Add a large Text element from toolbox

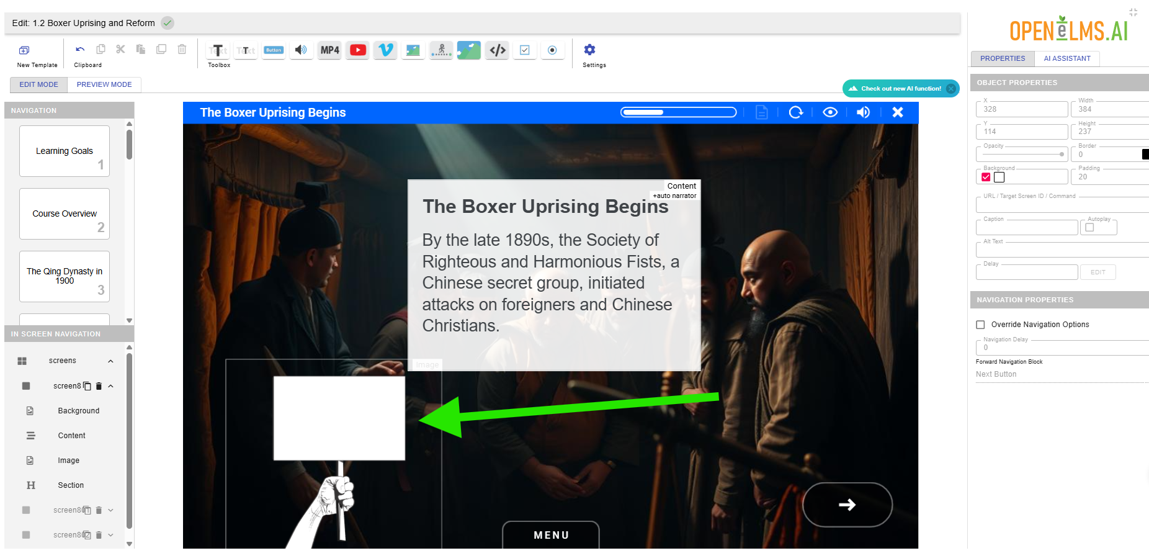click(218, 50)
